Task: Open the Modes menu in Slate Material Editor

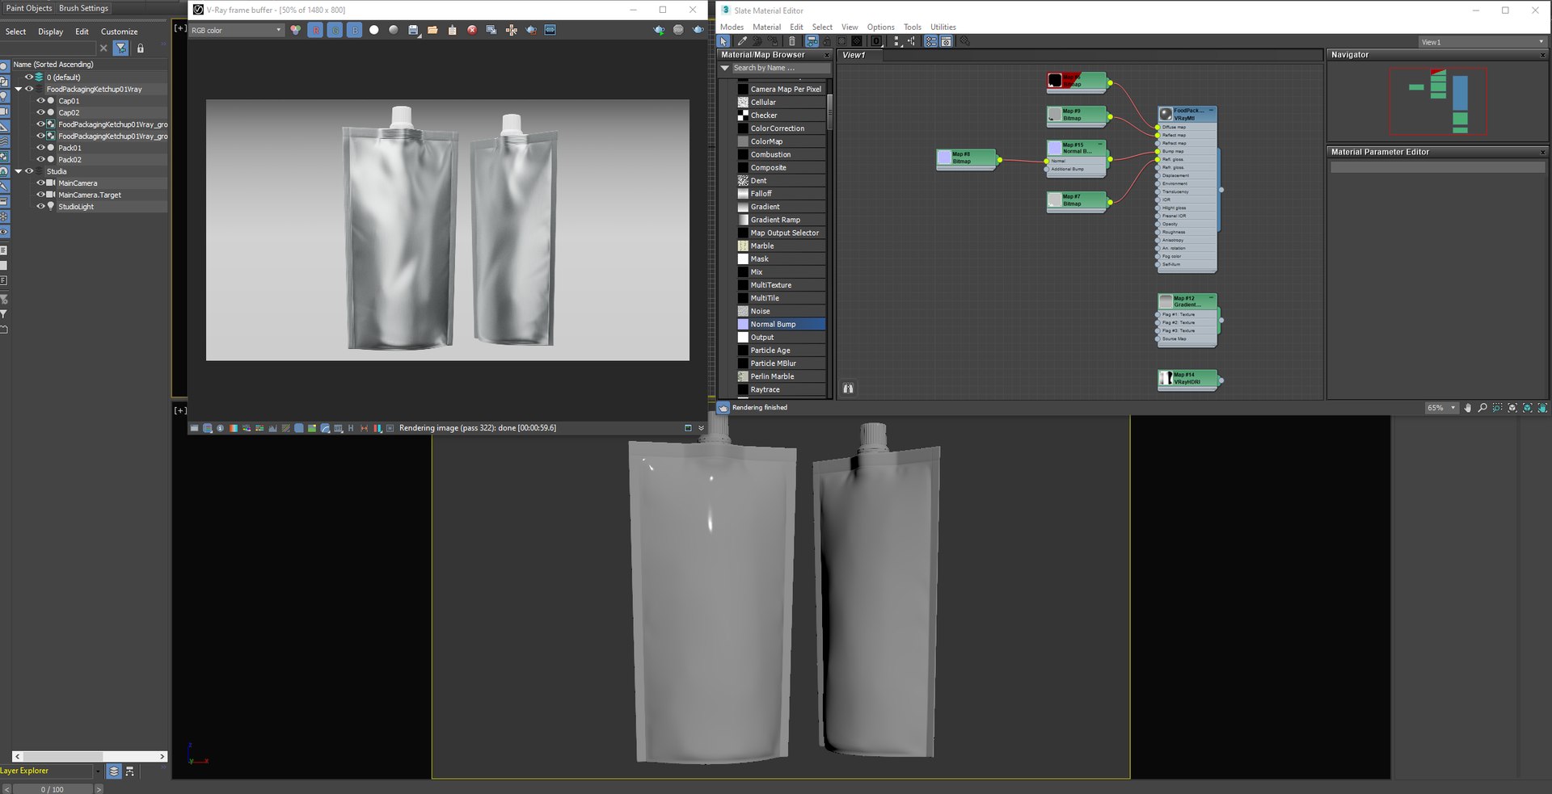Action: (x=732, y=27)
